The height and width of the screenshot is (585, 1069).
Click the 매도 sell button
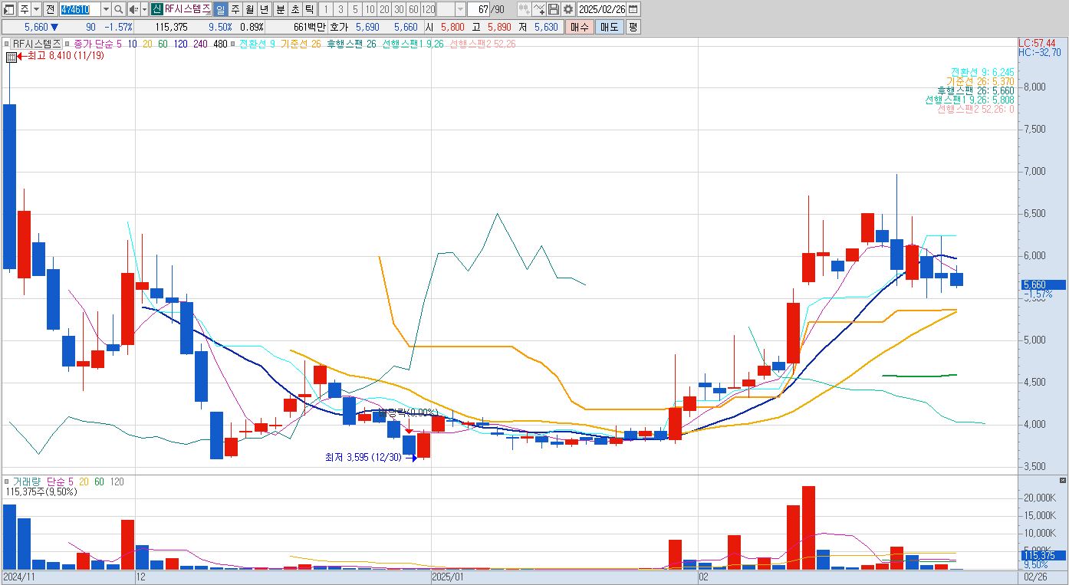coord(609,27)
